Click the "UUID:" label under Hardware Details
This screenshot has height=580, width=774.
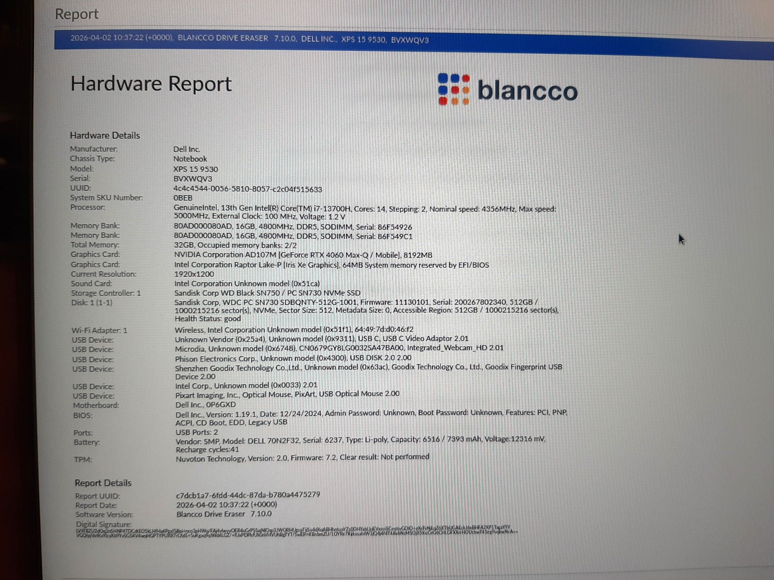[81, 188]
